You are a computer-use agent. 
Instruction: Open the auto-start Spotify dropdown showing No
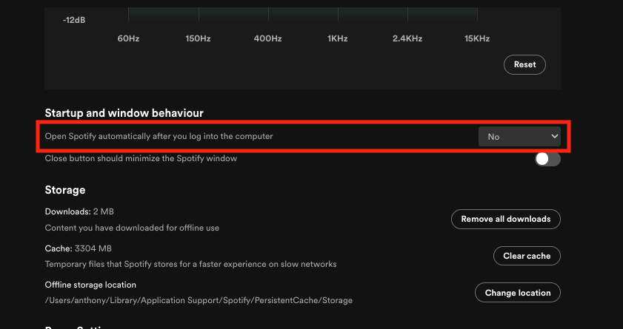coord(519,136)
